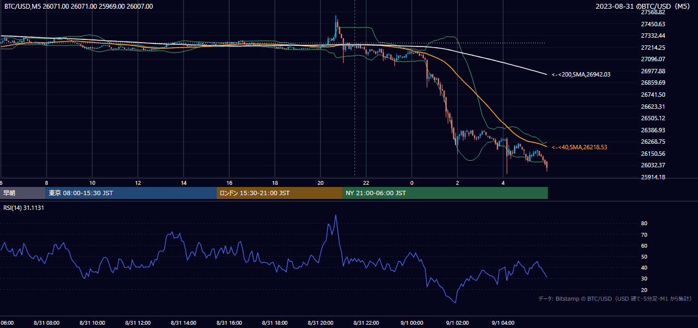Click the RSI scale value 70
Image resolution: width=698 pixels, height=328 pixels.
pos(644,235)
